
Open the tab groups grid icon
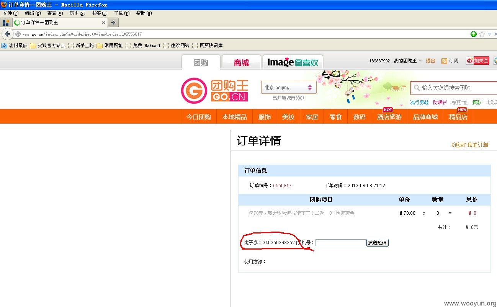click(x=6, y=23)
